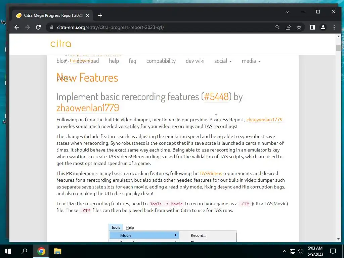The image size is (344, 258).
Task: Click the Tools -> Movie code text
Action: click(x=166, y=204)
